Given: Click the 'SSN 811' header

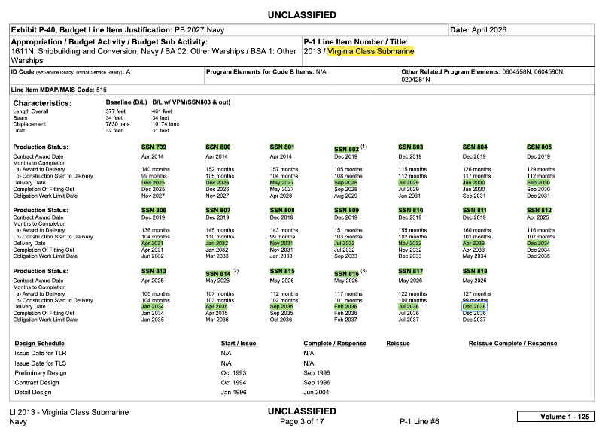Looking at the screenshot, I should tap(475, 211).
